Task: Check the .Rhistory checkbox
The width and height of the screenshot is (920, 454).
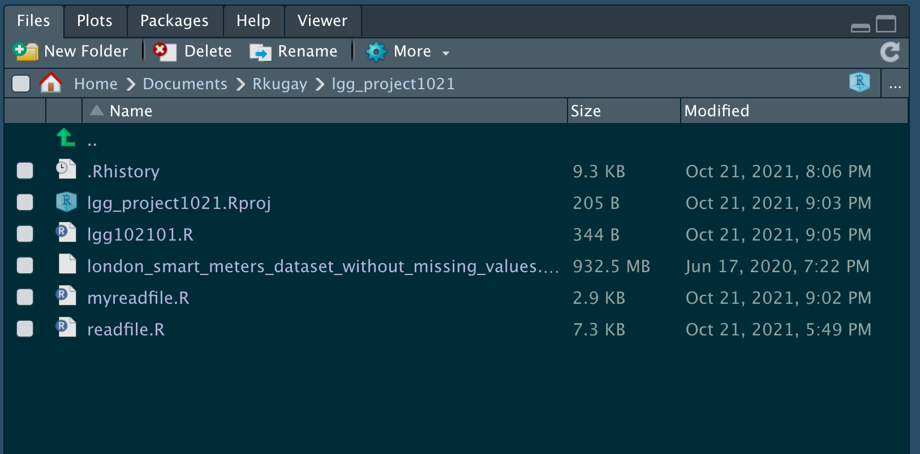Action: (25, 171)
